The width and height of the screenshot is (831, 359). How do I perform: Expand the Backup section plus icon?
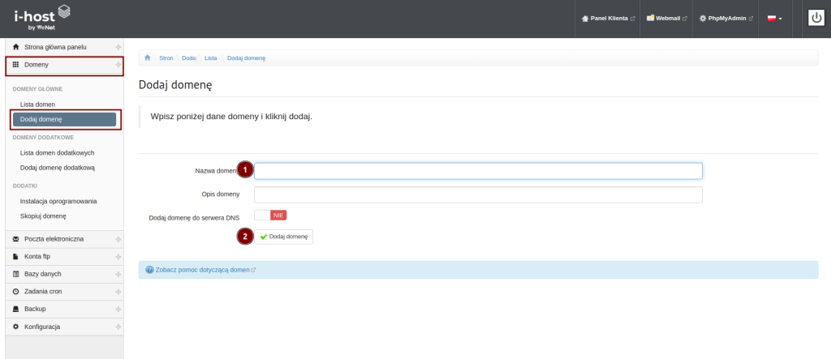pos(118,309)
